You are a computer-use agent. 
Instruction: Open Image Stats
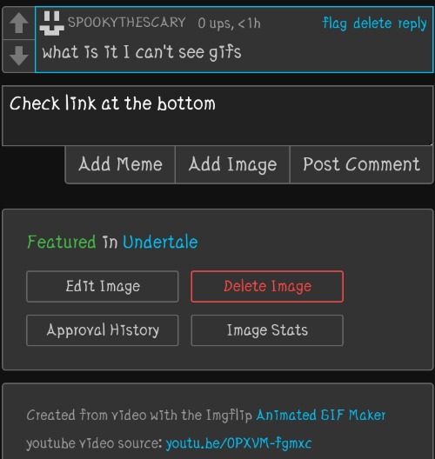point(267,330)
